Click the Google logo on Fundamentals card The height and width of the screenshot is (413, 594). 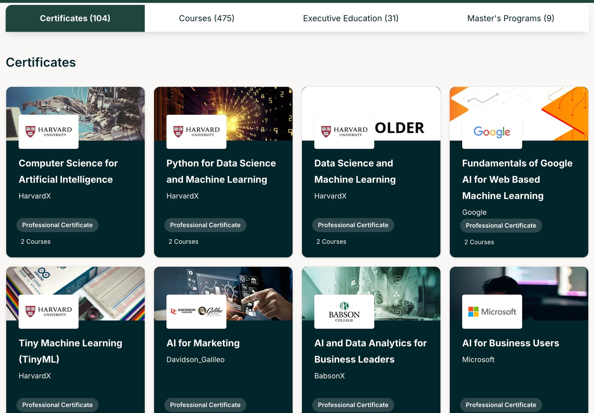coord(492,132)
